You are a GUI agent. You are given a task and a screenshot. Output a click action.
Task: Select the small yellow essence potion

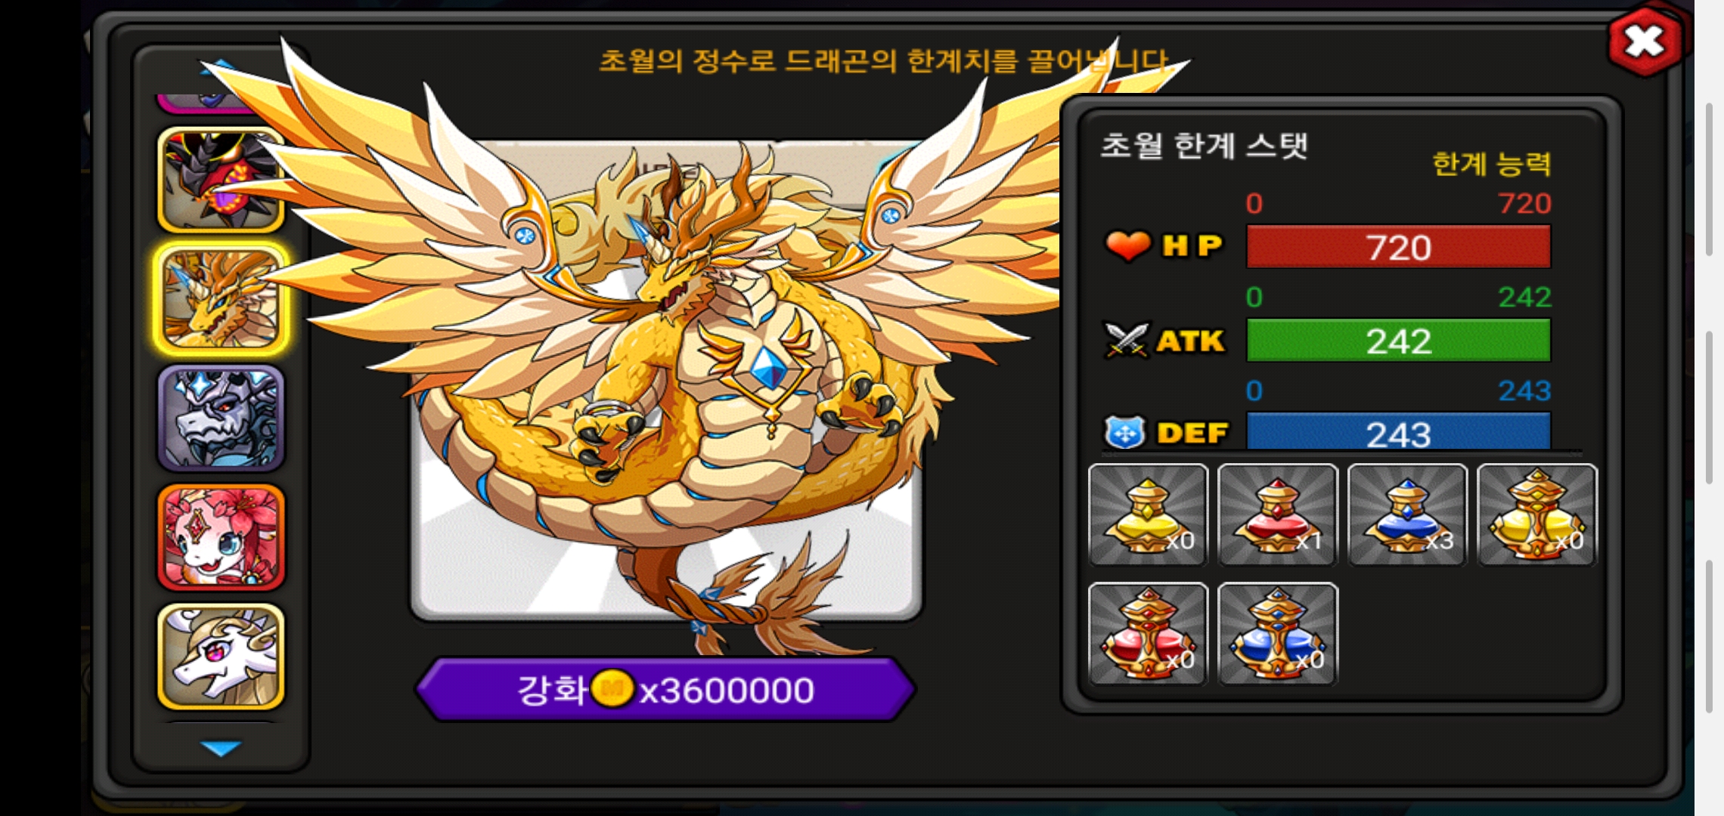click(1148, 515)
